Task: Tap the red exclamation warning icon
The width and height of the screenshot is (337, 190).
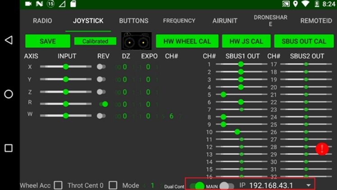Action: point(322,149)
